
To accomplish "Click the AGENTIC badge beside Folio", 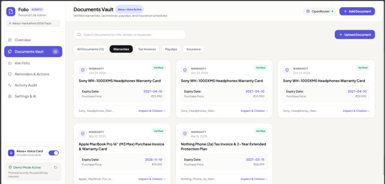I will coord(37,10).
